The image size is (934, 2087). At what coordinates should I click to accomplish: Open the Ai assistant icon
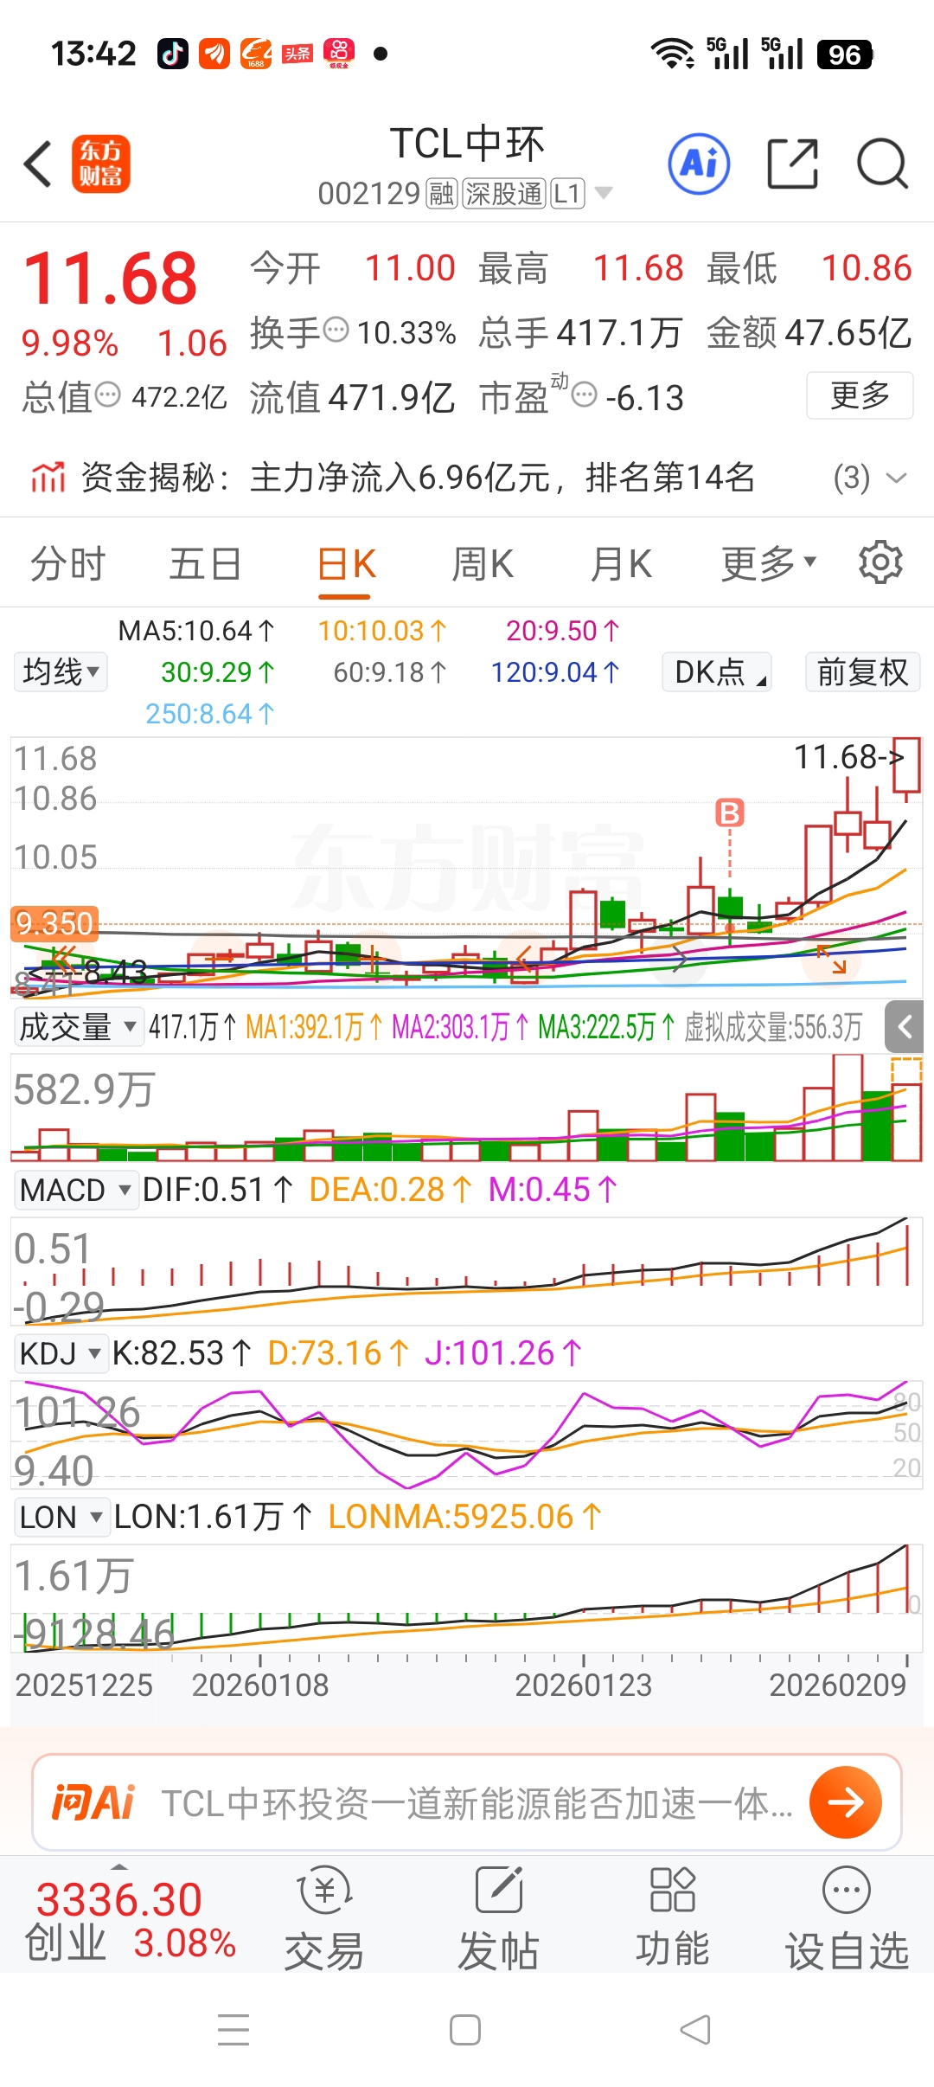coord(699,164)
